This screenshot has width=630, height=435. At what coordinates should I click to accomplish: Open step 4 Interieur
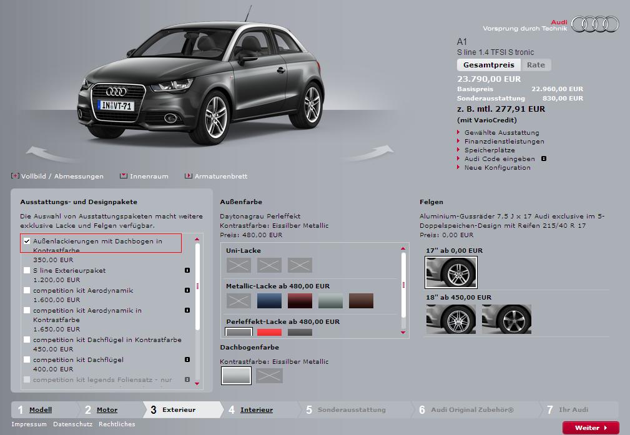pos(257,409)
